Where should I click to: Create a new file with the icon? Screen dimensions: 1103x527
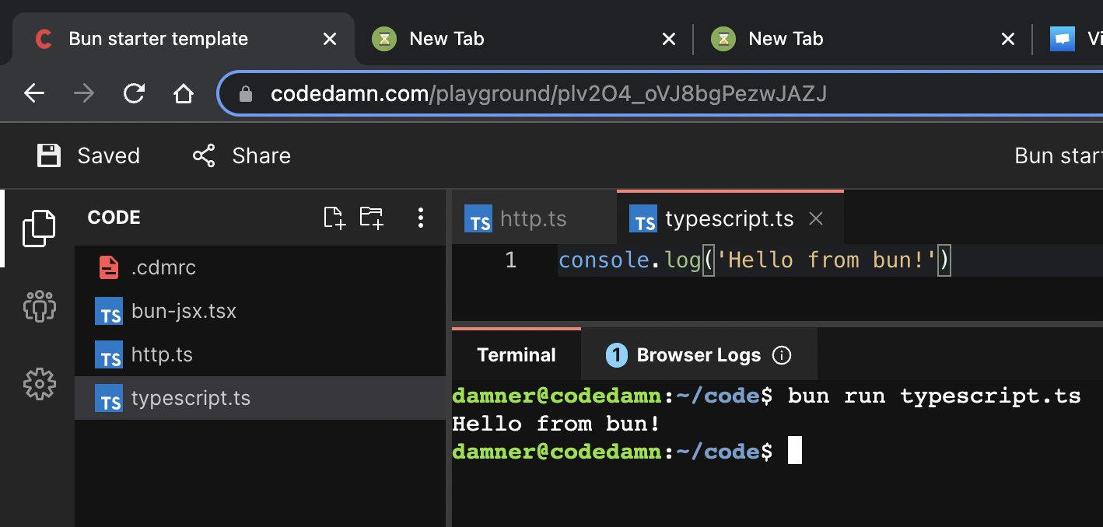click(x=334, y=218)
